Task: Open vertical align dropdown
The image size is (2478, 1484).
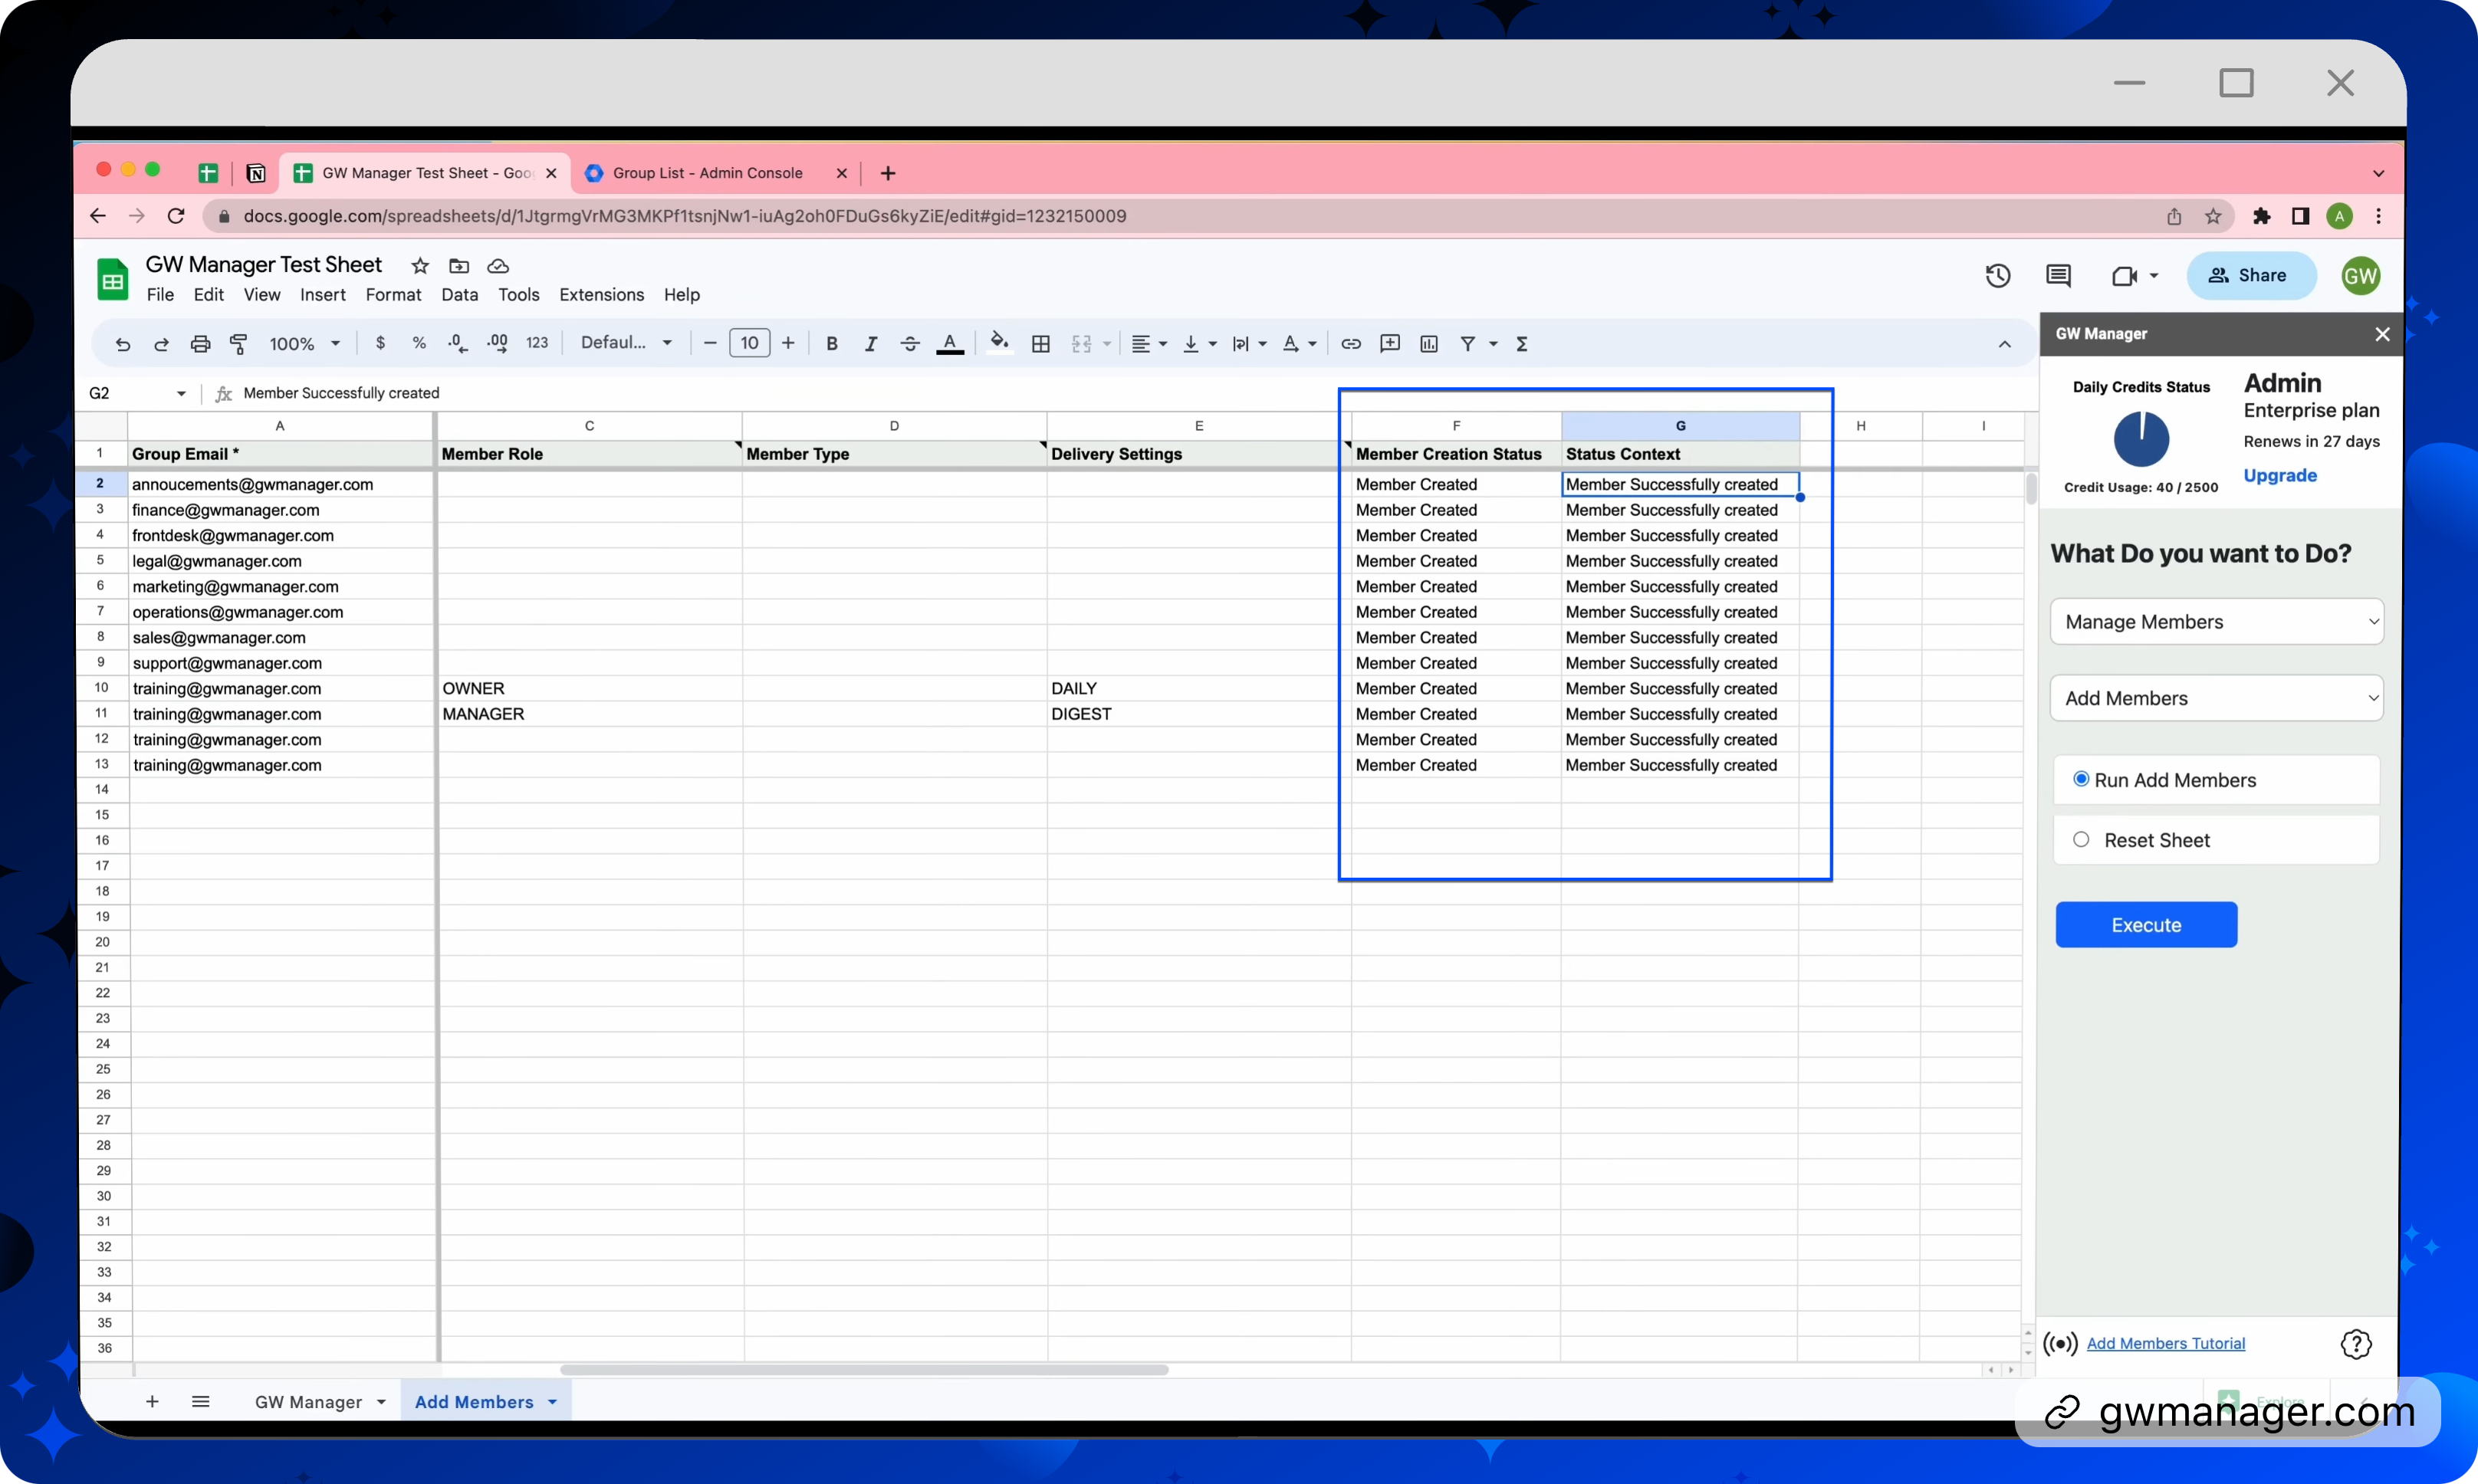Action: click(1199, 344)
